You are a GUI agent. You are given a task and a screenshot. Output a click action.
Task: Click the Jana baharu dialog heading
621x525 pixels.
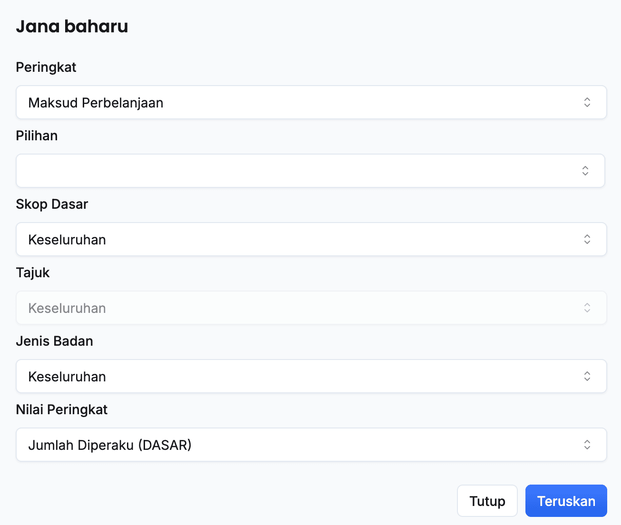tap(72, 26)
